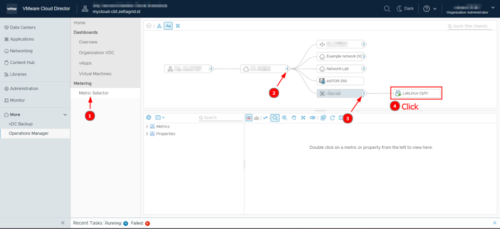Open Applications in the sidebar

point(19,39)
